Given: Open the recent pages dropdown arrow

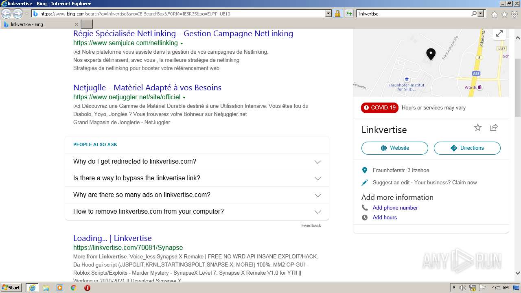Looking at the screenshot, I should [x=26, y=14].
